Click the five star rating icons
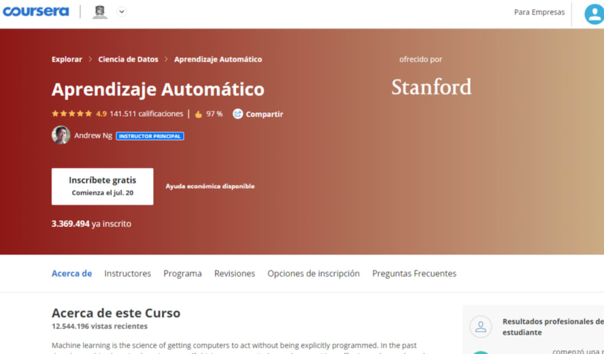This screenshot has height=354, width=604. 72,114
